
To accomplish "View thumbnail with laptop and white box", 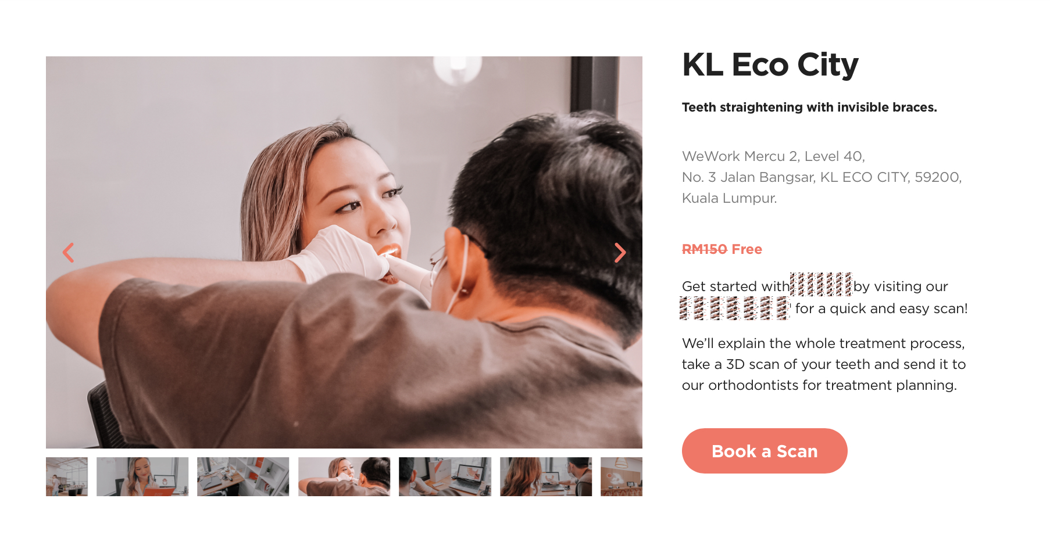I will click(x=445, y=476).
